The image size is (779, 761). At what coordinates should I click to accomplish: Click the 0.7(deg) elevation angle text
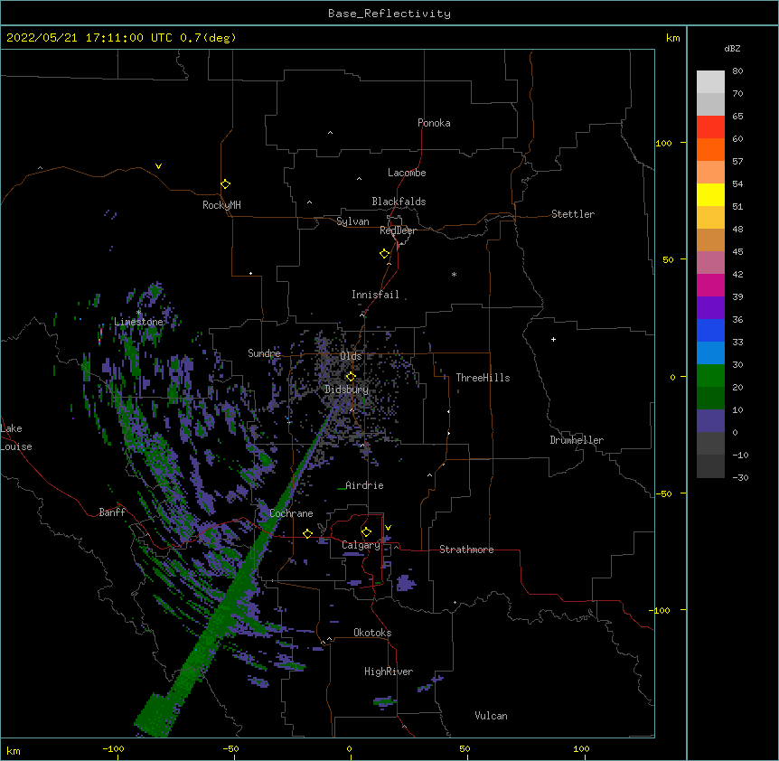coord(208,38)
